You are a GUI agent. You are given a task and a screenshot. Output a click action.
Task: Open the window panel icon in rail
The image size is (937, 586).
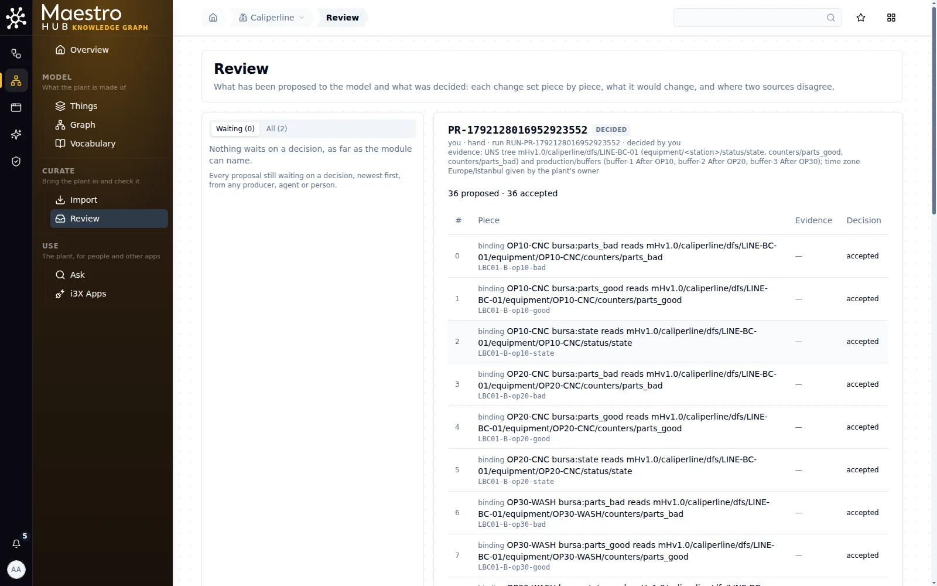[16, 108]
